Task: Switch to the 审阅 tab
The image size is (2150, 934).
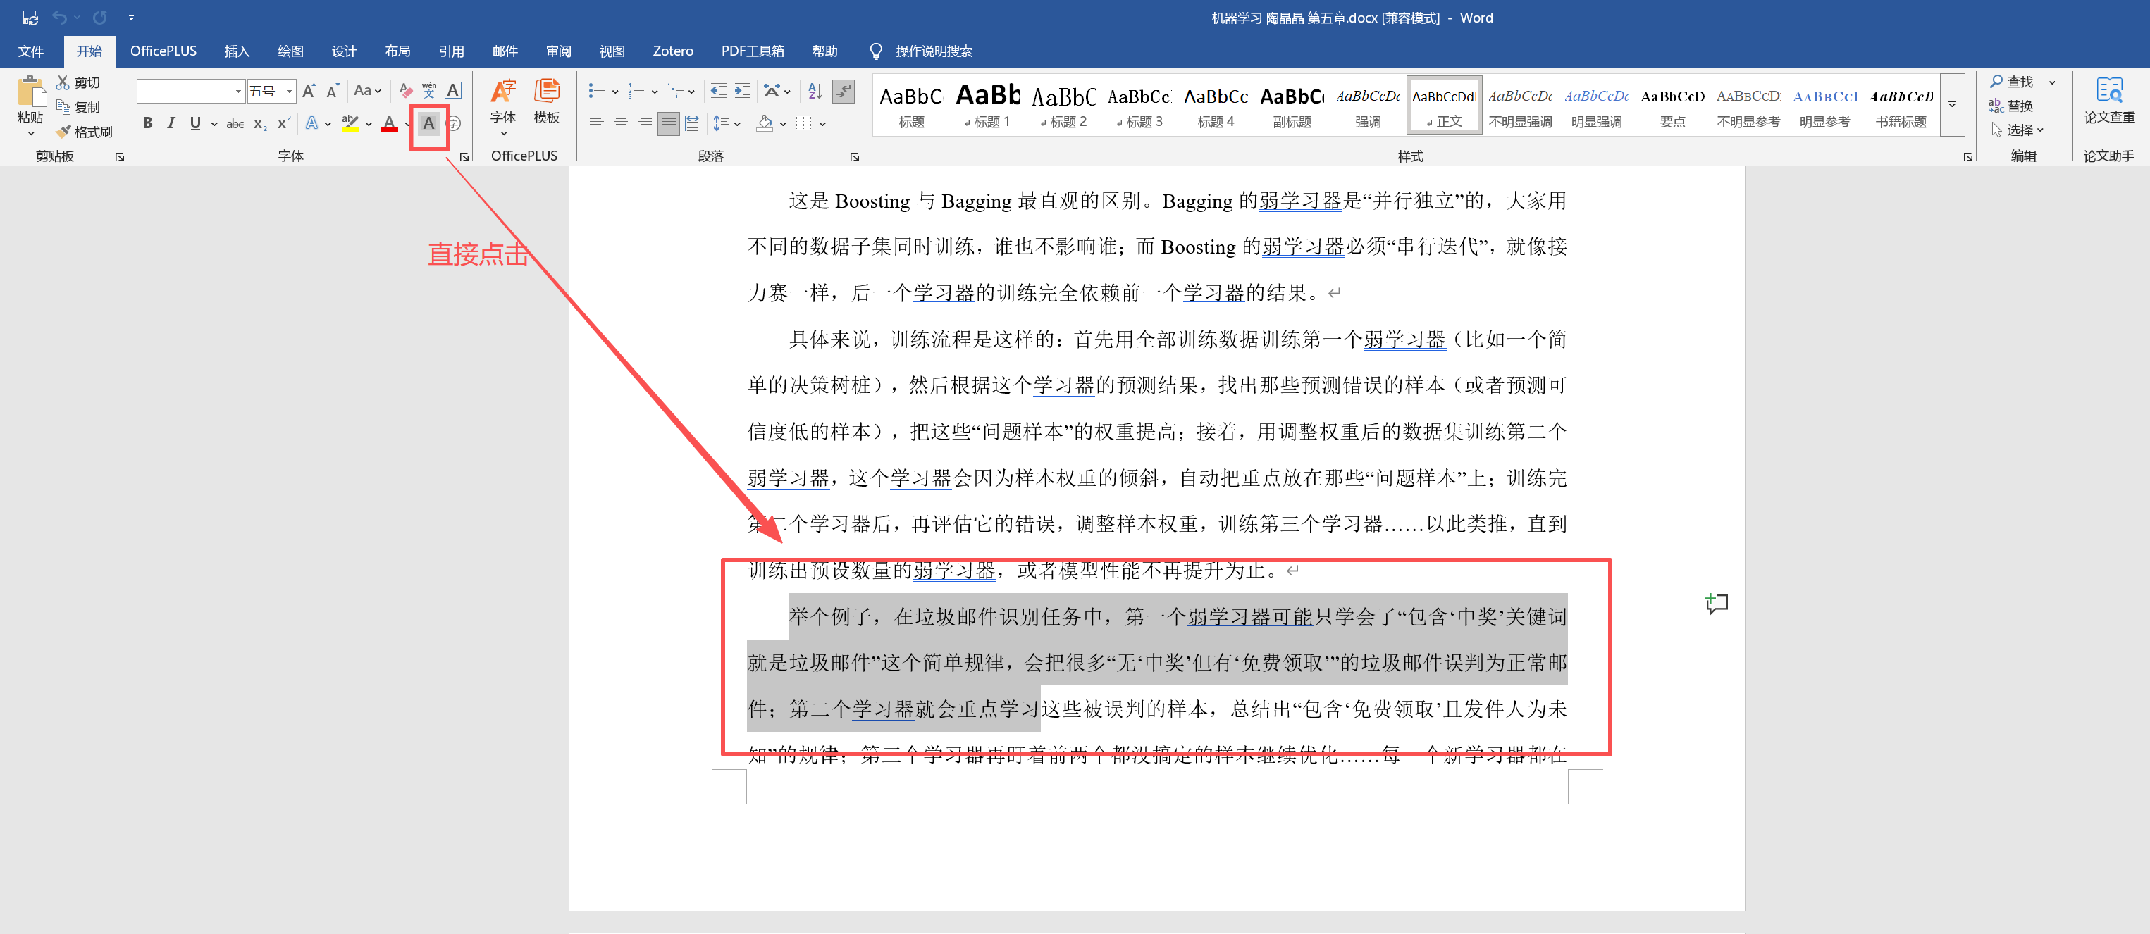Action: [558, 51]
